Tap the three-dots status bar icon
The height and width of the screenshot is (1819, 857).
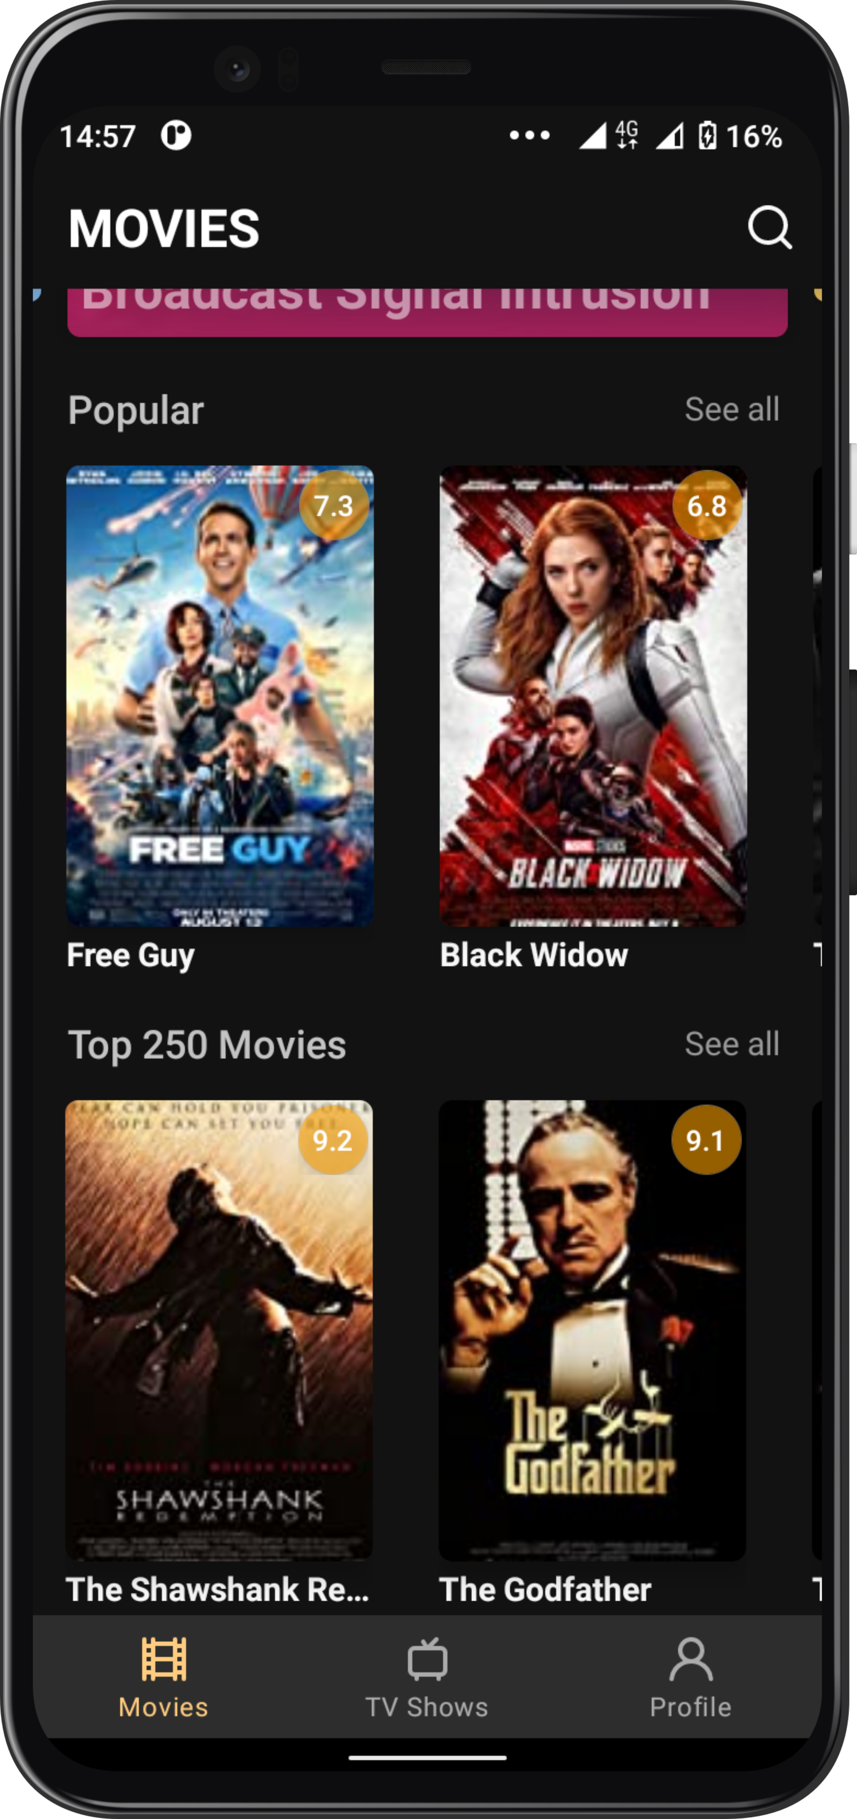[529, 135]
